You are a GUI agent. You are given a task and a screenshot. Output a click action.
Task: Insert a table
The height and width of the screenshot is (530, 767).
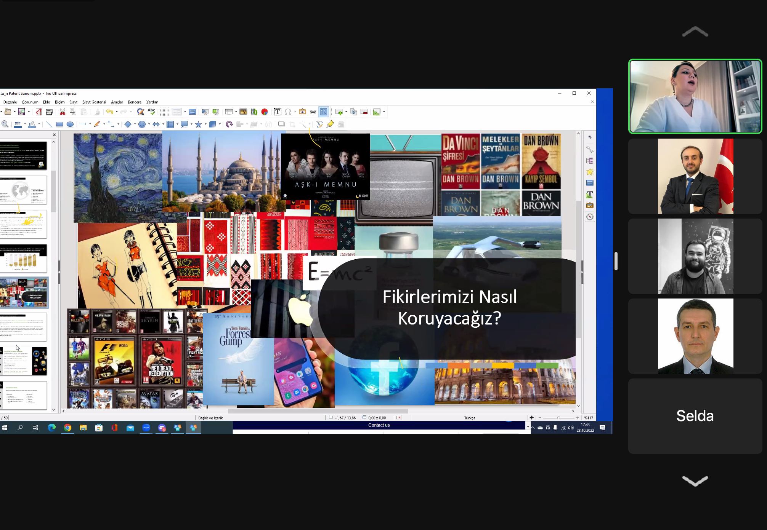coord(229,112)
